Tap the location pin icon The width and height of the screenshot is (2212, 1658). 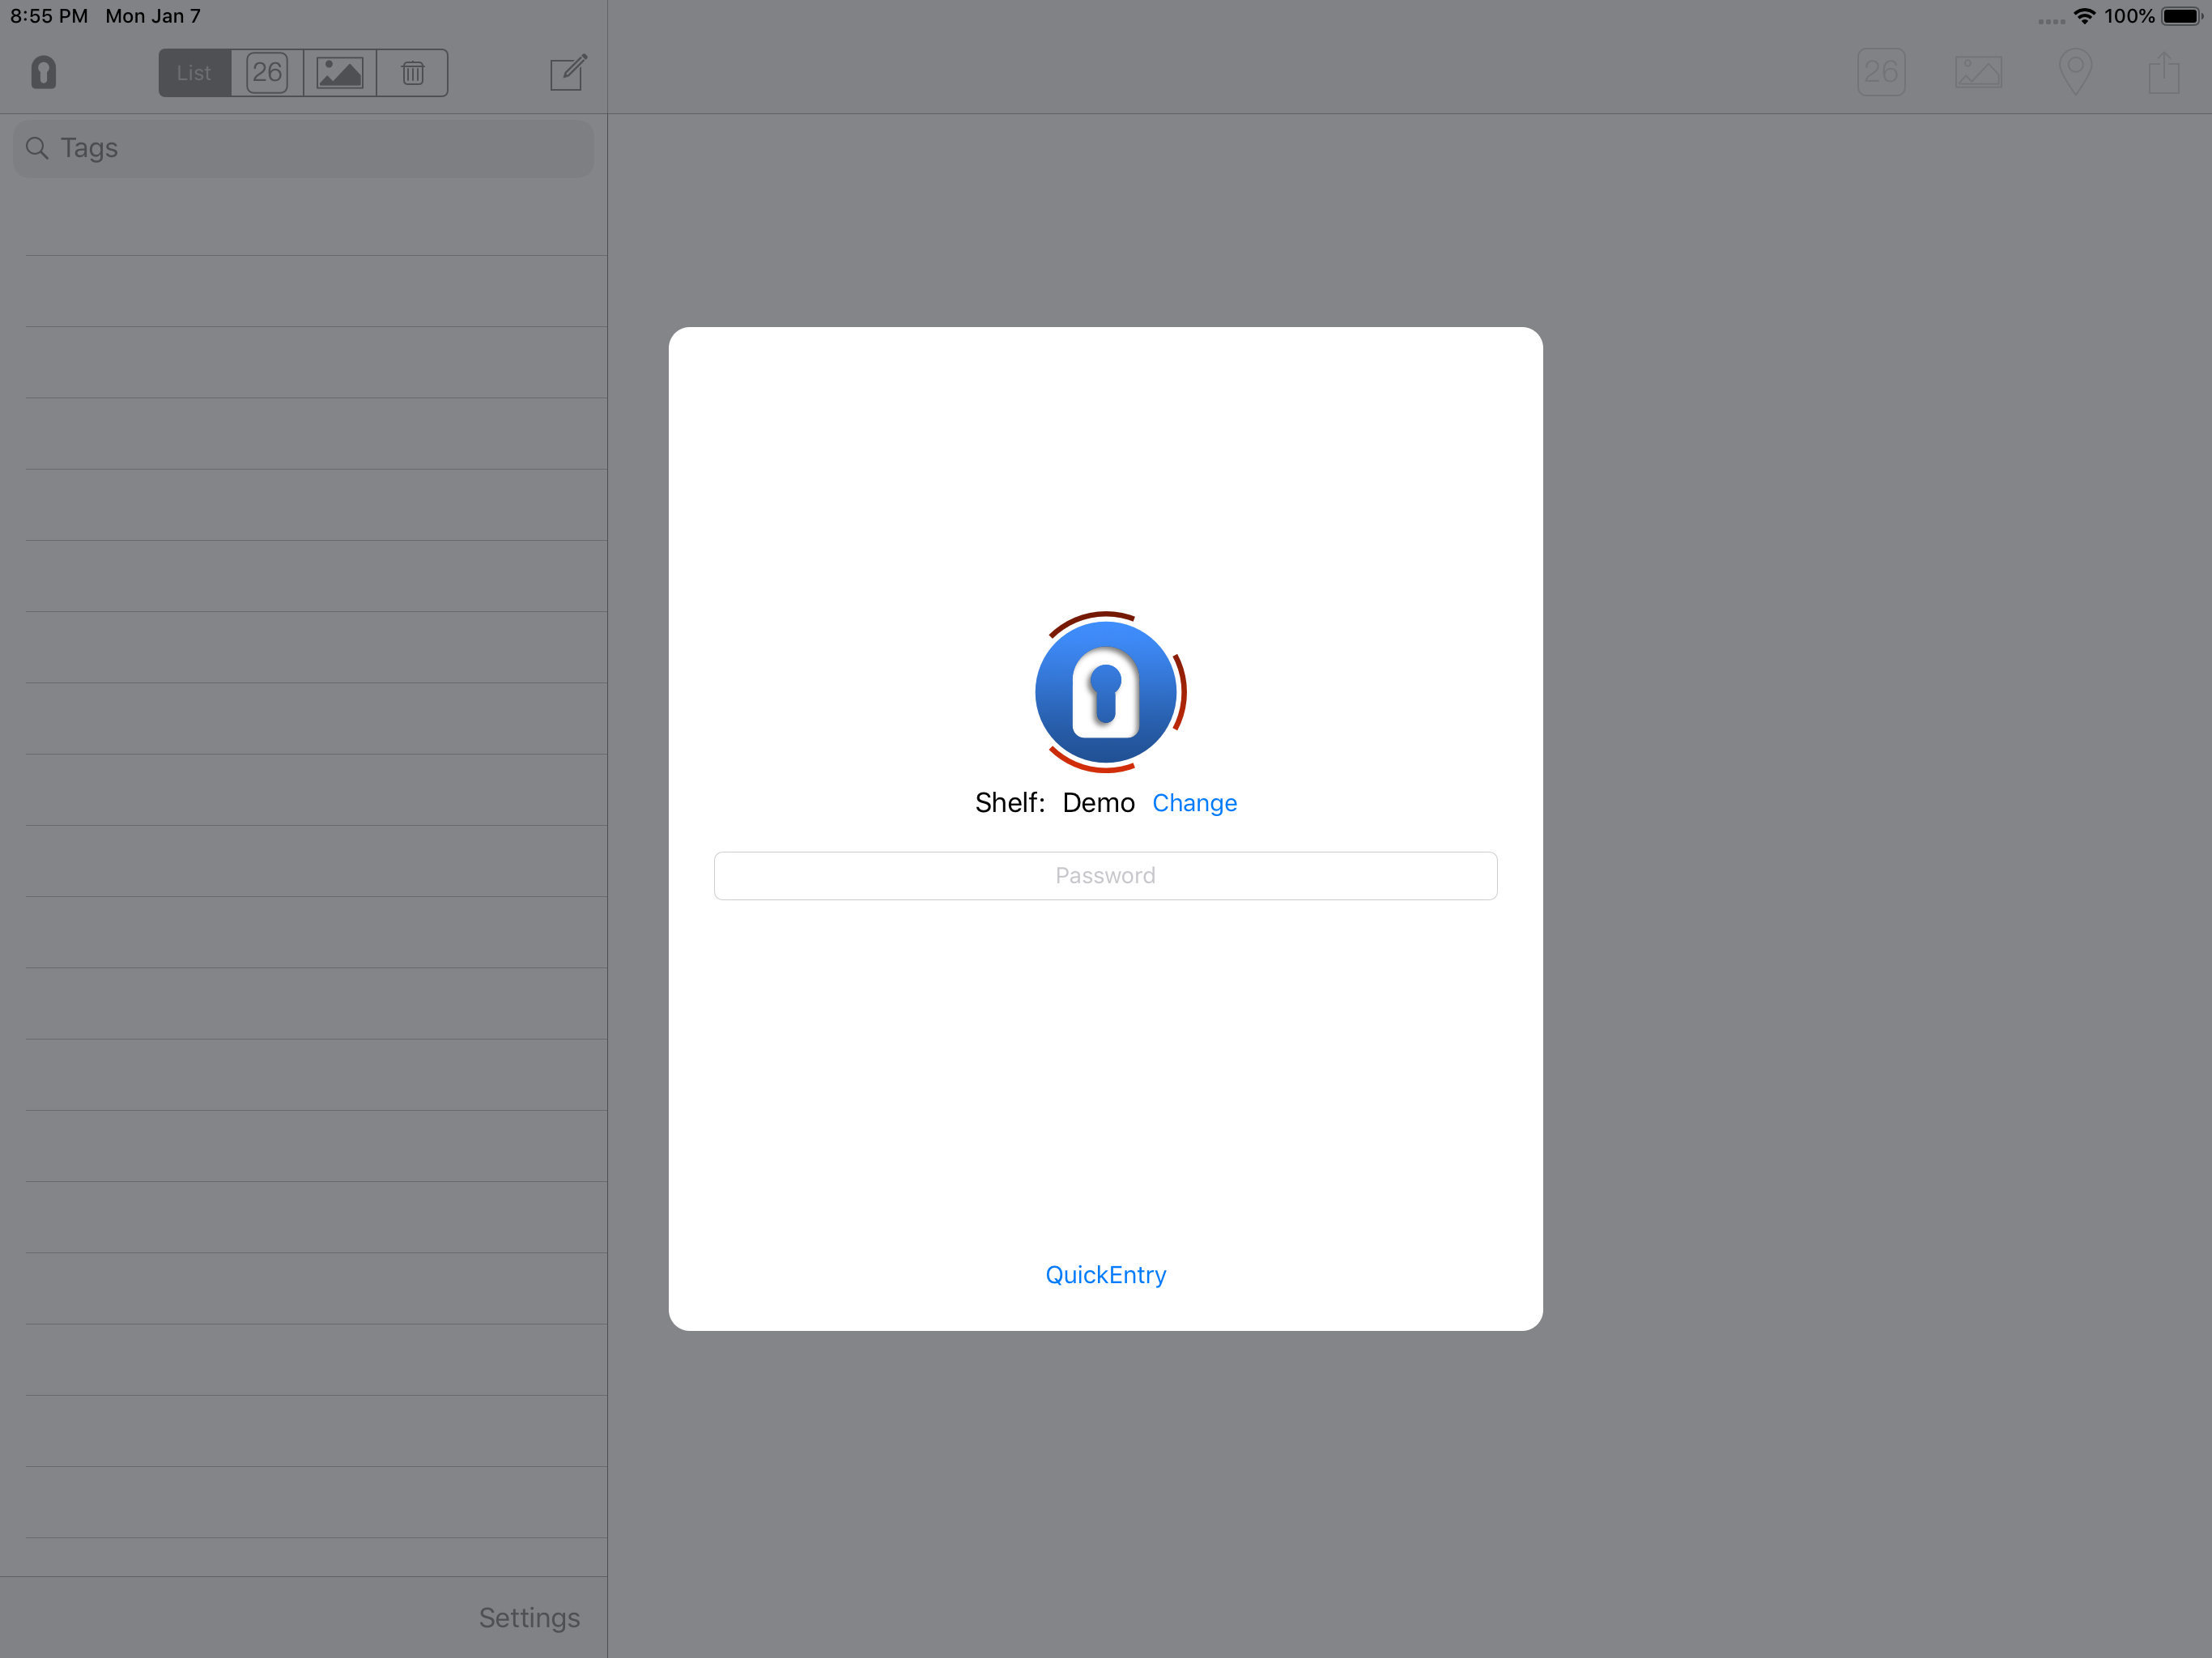[2076, 72]
